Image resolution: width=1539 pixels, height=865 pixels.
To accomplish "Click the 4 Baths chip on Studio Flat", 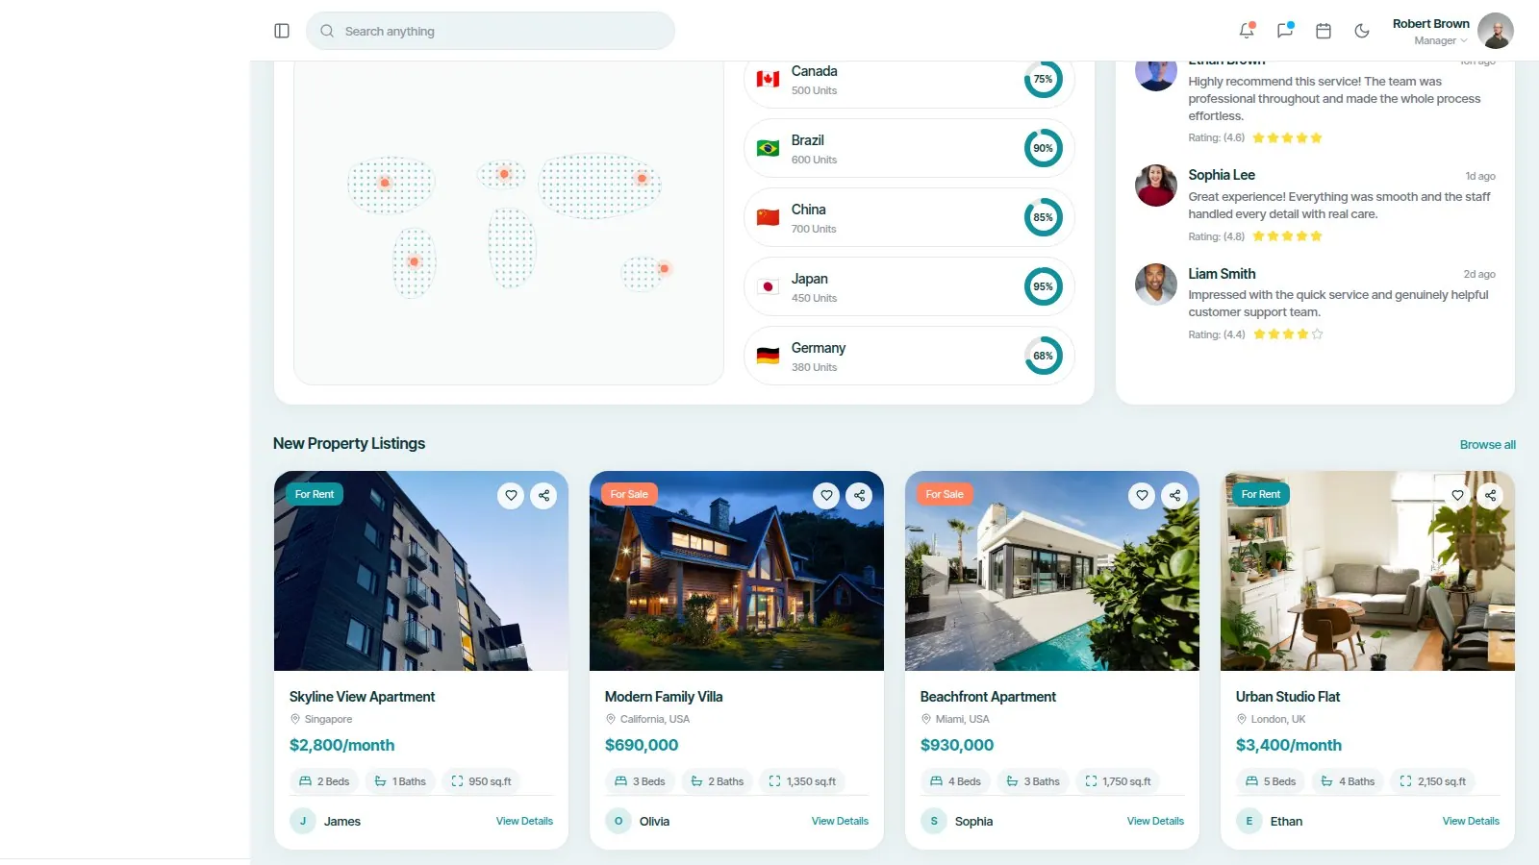I will (x=1348, y=781).
